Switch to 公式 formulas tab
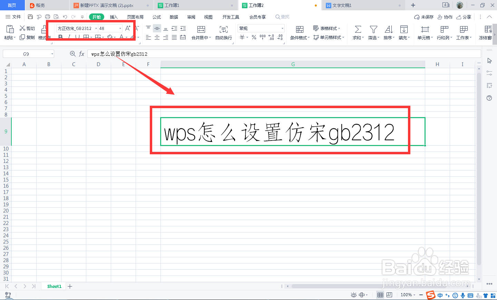The image size is (497, 300). (157, 17)
